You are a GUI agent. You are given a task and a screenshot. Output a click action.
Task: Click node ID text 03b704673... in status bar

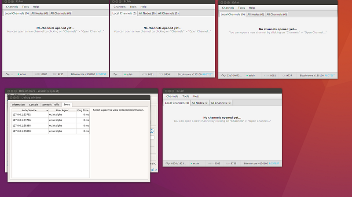coord(234,75)
